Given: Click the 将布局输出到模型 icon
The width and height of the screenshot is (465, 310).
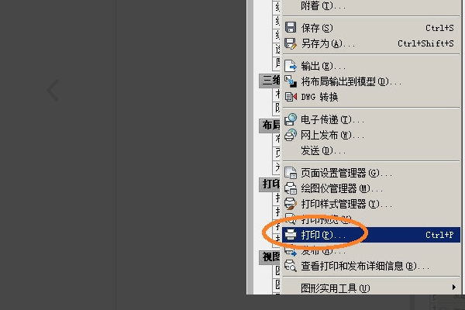Looking at the screenshot, I should (291, 81).
